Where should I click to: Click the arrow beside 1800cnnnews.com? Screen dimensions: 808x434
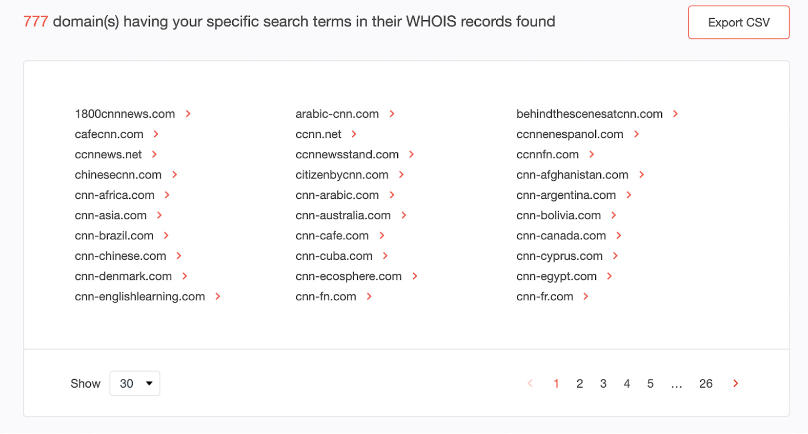point(188,114)
